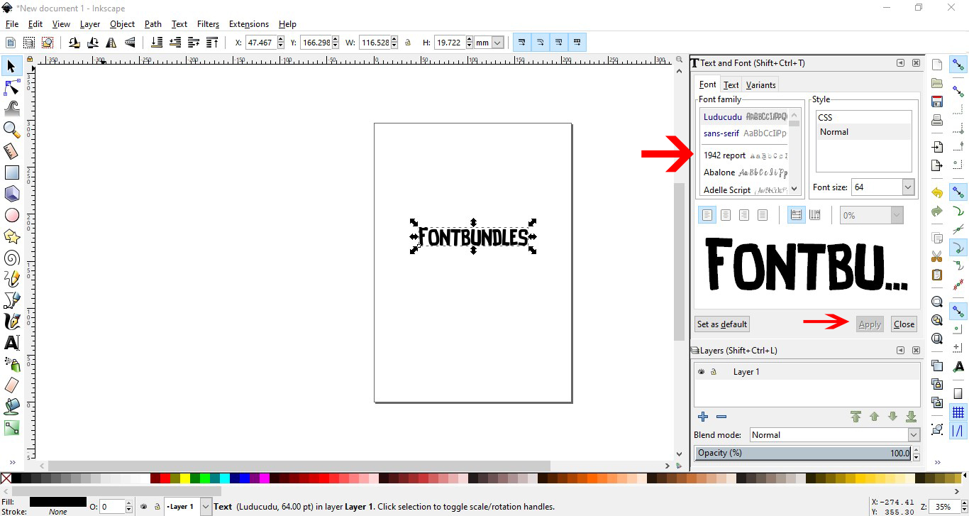This screenshot has height=516, width=969.
Task: Select the Eraser tool
Action: 11,385
